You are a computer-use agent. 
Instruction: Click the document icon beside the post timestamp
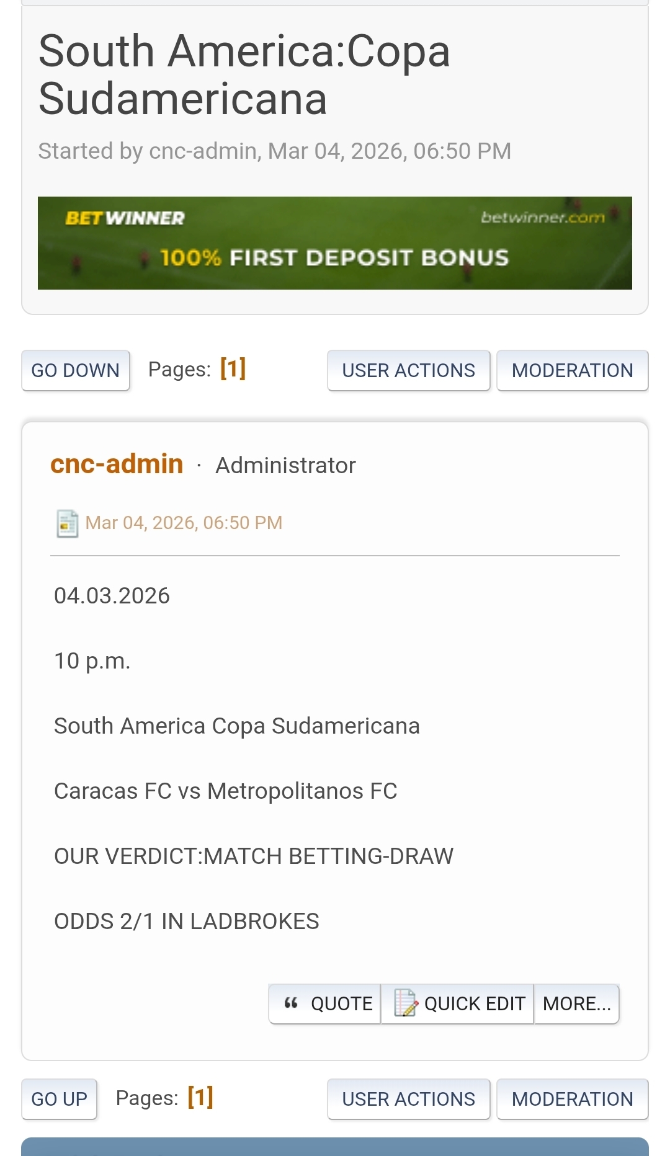click(x=67, y=523)
